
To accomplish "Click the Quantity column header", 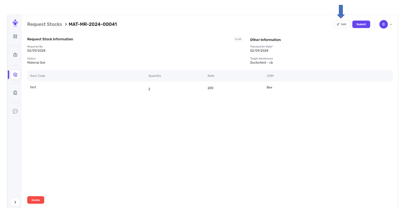I will (155, 76).
